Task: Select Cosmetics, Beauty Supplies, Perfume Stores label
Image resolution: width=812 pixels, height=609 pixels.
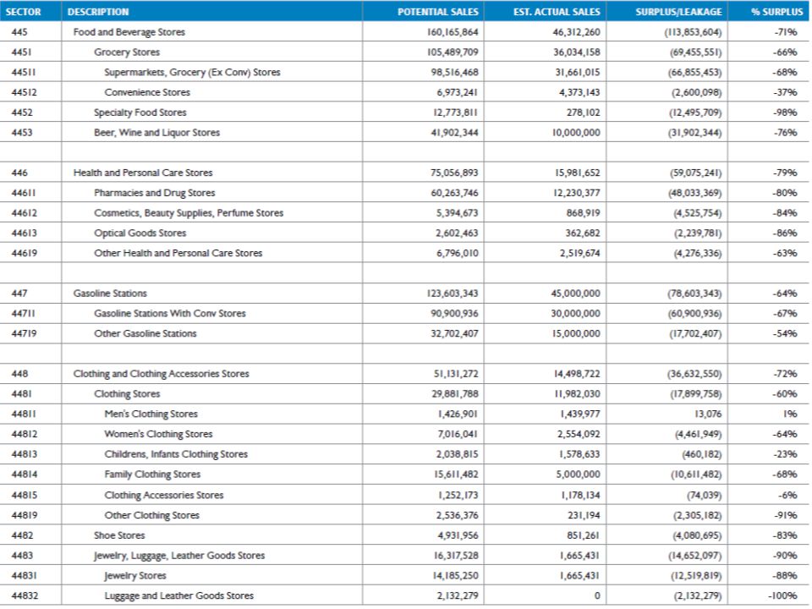Action: pyautogui.click(x=189, y=213)
